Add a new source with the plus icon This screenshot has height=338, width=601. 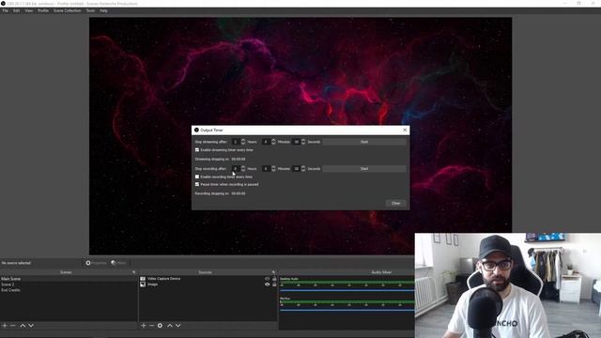[144, 326]
